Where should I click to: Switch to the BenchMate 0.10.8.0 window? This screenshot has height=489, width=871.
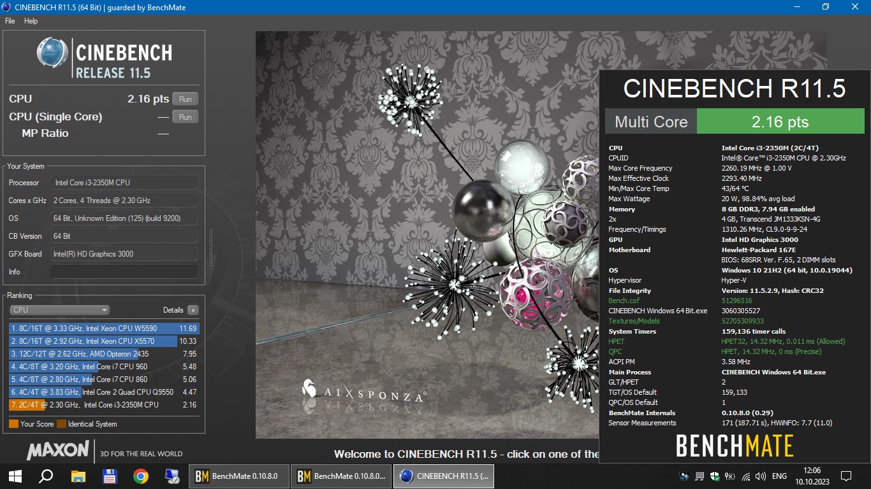[x=239, y=476]
